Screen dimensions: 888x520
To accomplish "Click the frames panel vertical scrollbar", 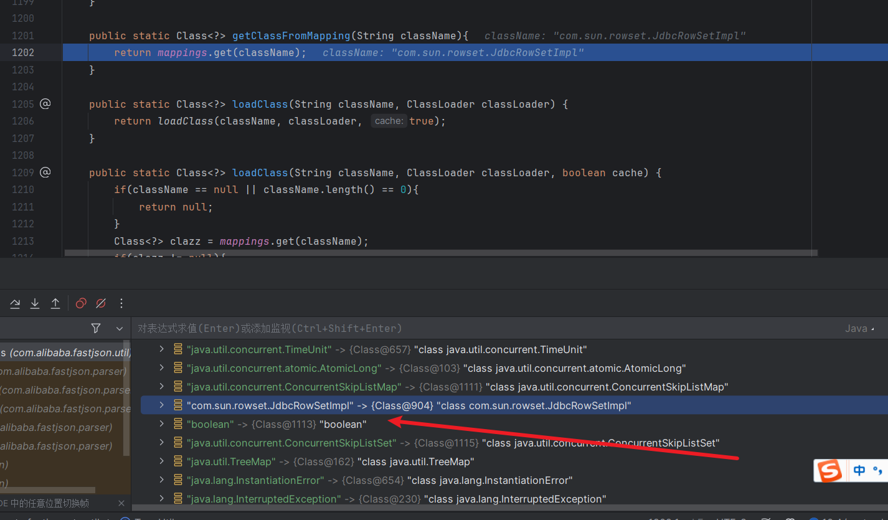I will coord(128,399).
